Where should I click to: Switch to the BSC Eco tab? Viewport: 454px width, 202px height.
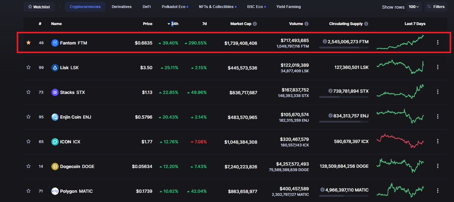[x=257, y=7]
